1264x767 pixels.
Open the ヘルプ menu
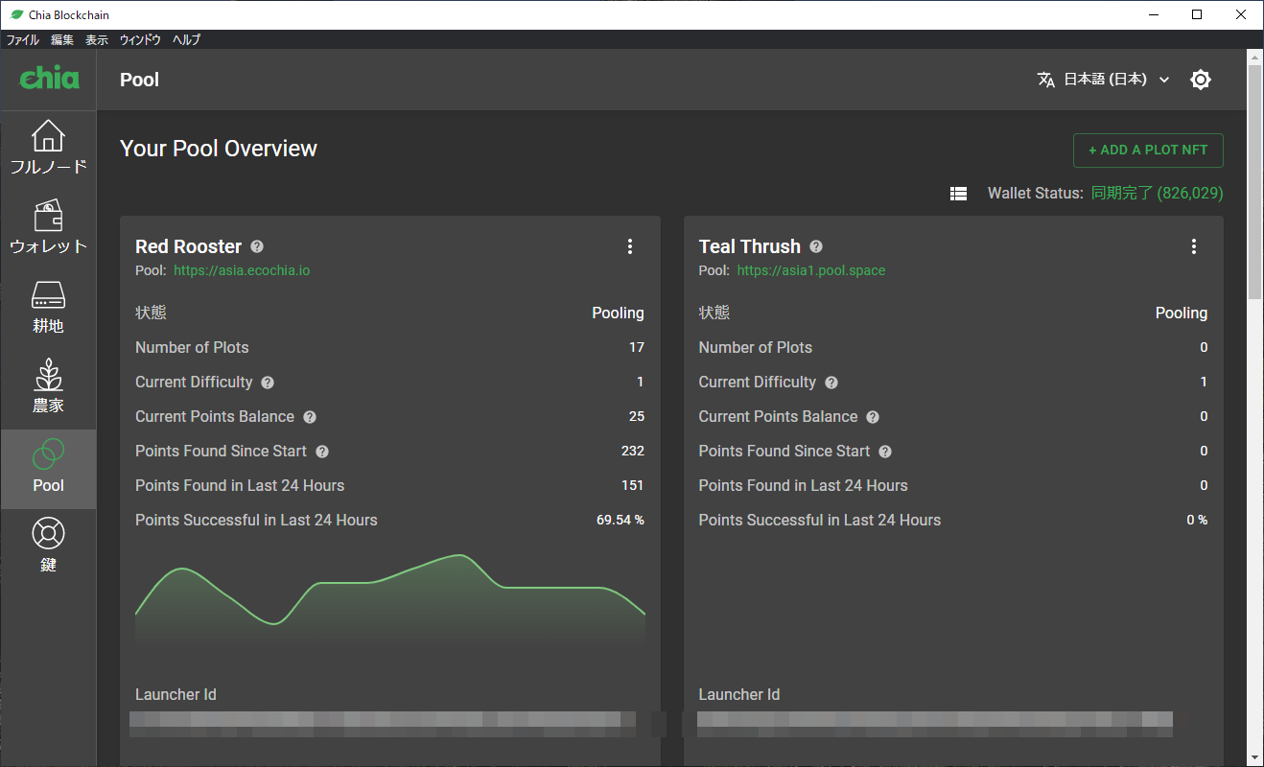(187, 40)
